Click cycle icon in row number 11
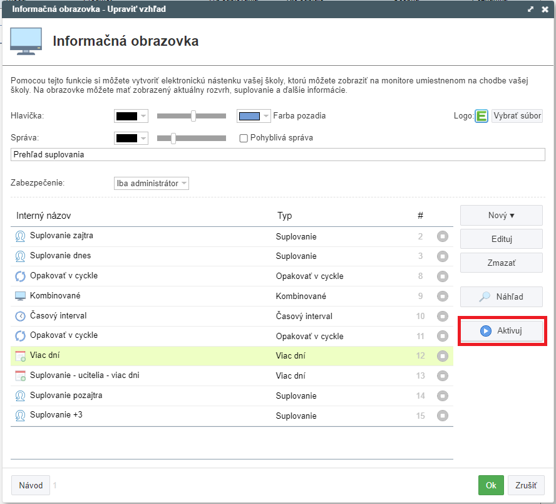The width and height of the screenshot is (556, 504). 20,336
